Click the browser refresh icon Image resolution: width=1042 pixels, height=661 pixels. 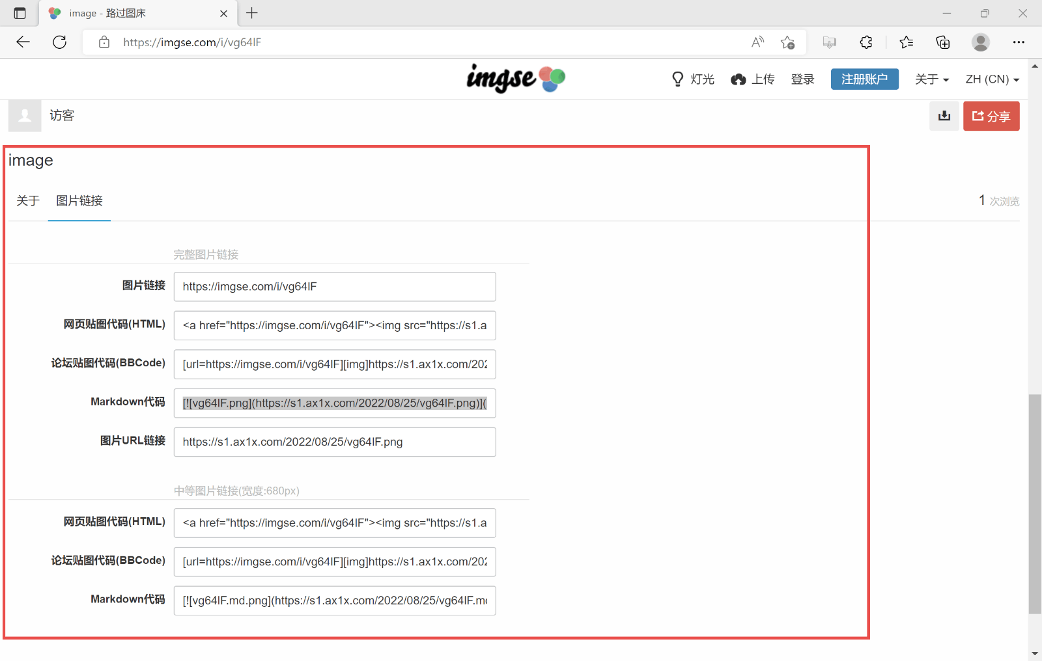coord(59,42)
